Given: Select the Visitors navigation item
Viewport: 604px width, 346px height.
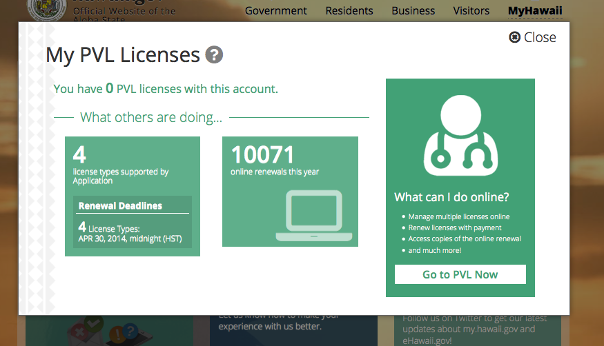Looking at the screenshot, I should (x=471, y=10).
